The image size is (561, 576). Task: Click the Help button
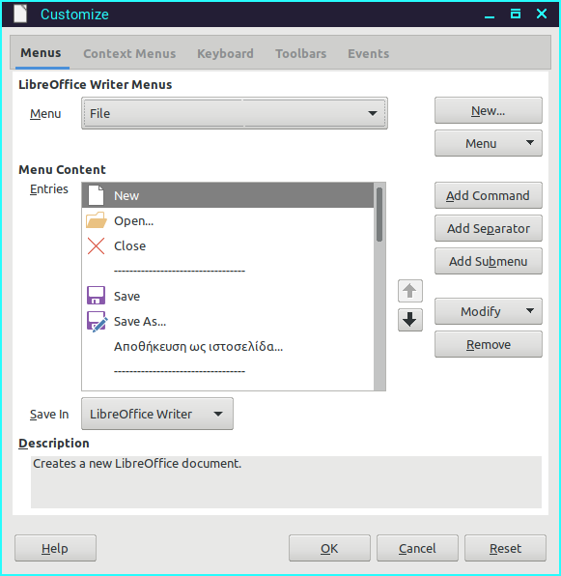55,548
